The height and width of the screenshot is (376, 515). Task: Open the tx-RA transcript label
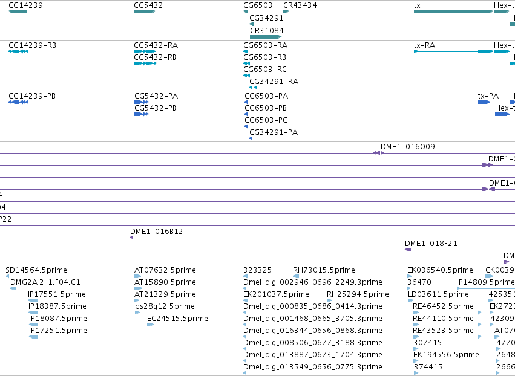point(424,45)
